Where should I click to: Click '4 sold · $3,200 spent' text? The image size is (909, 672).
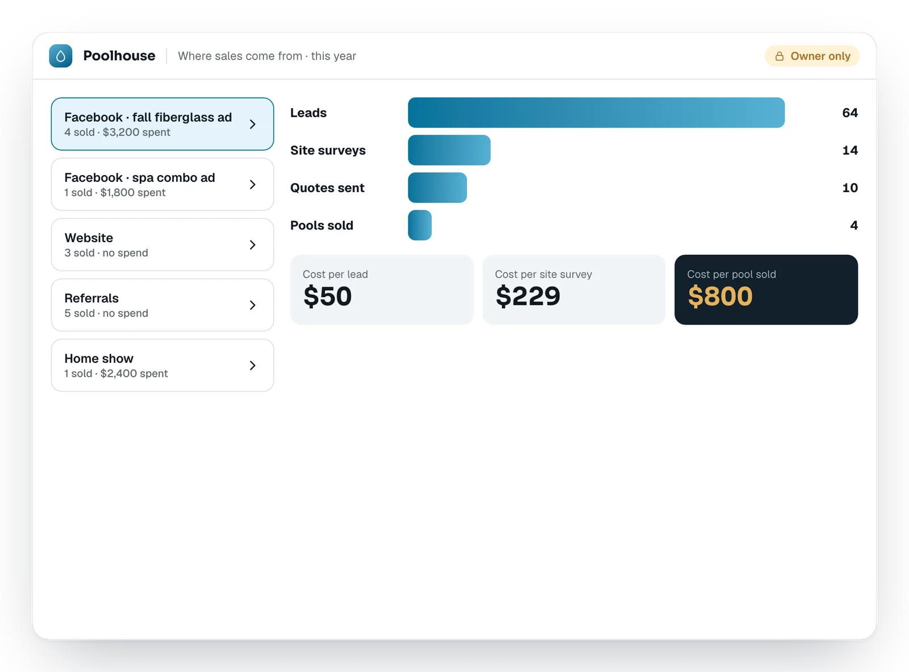click(x=117, y=132)
